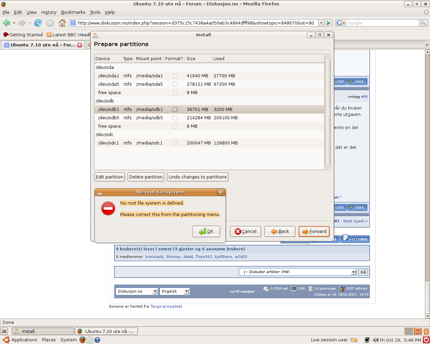Viewport: 430px width, 344px height.
Task: Click the Forward button in the installer
Action: pos(314,231)
